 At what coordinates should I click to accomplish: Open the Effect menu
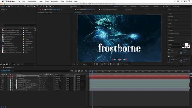point(47,1)
